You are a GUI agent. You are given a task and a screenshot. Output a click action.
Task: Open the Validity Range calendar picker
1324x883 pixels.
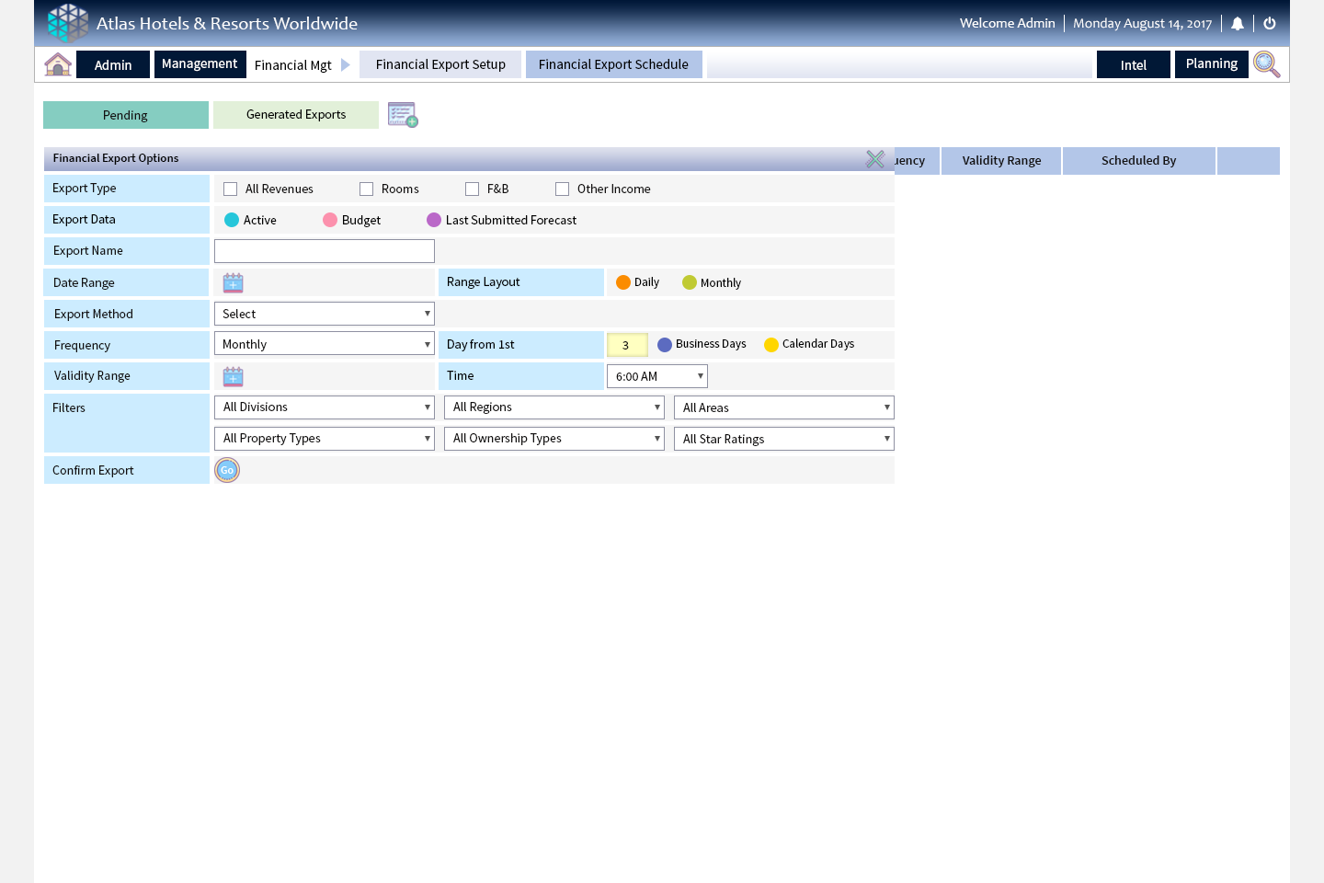[234, 376]
